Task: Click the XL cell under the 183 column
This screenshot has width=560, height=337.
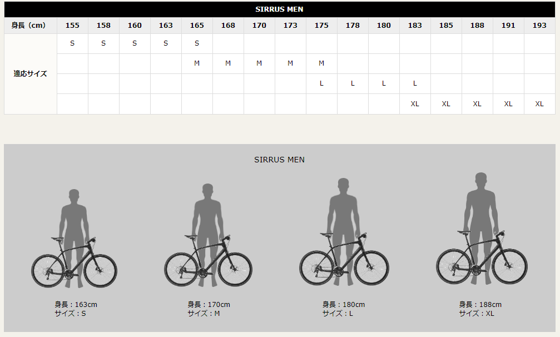Action: pos(415,104)
